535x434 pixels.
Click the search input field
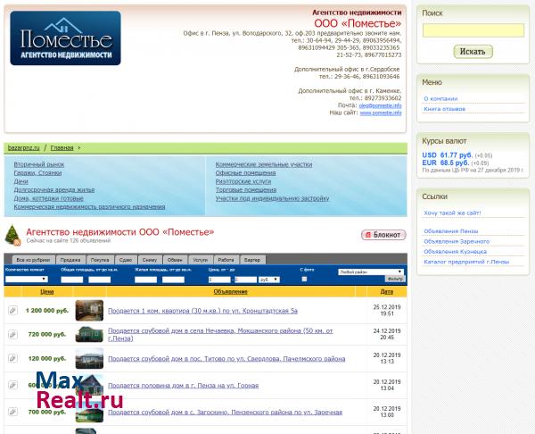[x=473, y=30]
